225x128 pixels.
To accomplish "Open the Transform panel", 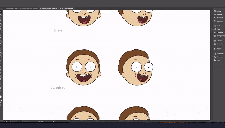I will (219, 53).
